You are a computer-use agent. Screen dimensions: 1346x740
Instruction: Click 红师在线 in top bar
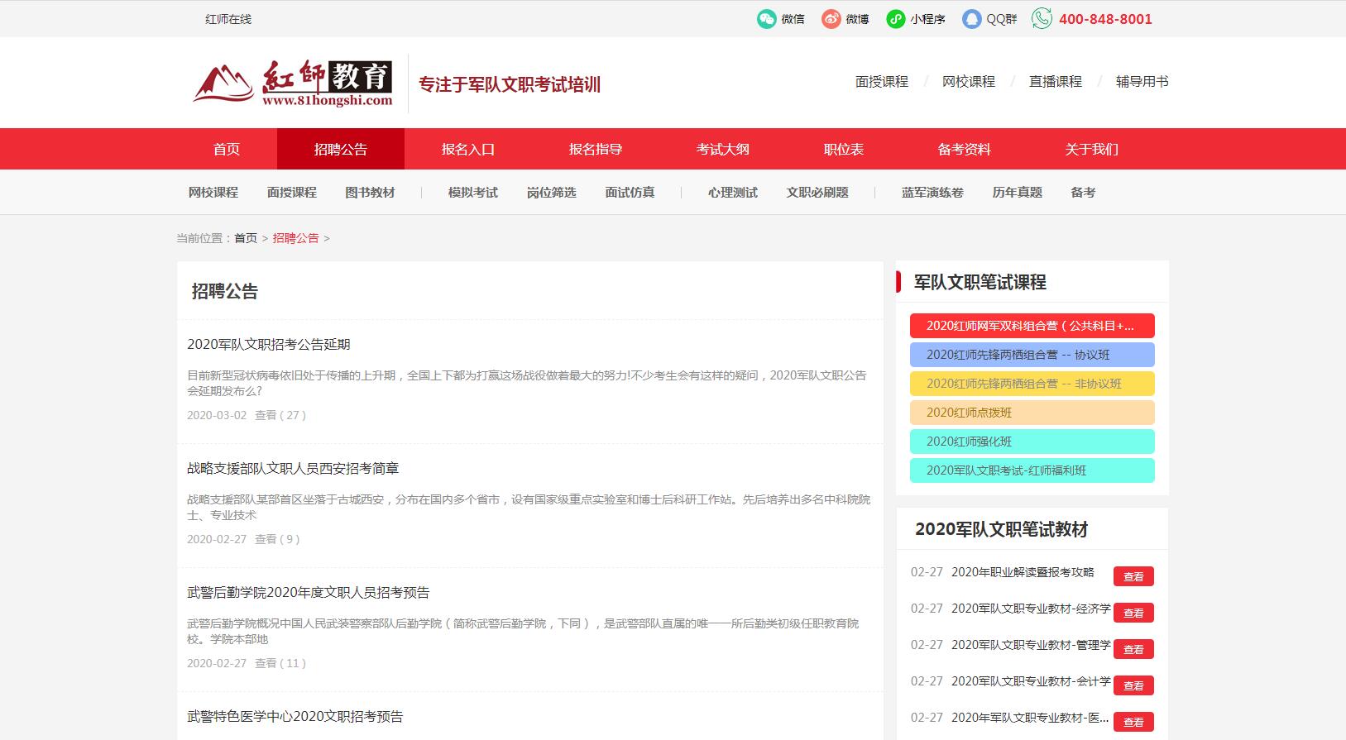pyautogui.click(x=228, y=19)
